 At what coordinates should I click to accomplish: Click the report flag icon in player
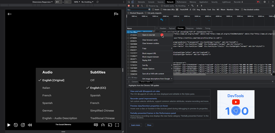click(116, 14)
